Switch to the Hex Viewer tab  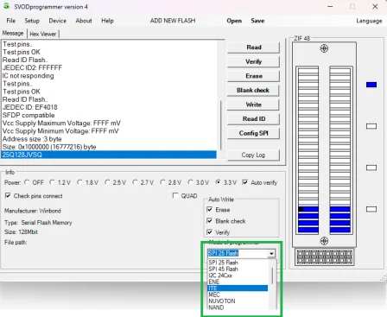(43, 34)
